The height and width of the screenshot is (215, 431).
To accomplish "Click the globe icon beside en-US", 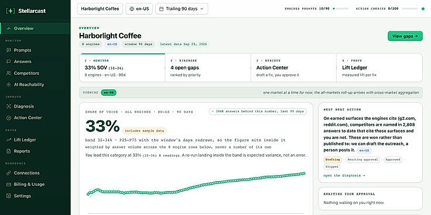I will (132, 9).
